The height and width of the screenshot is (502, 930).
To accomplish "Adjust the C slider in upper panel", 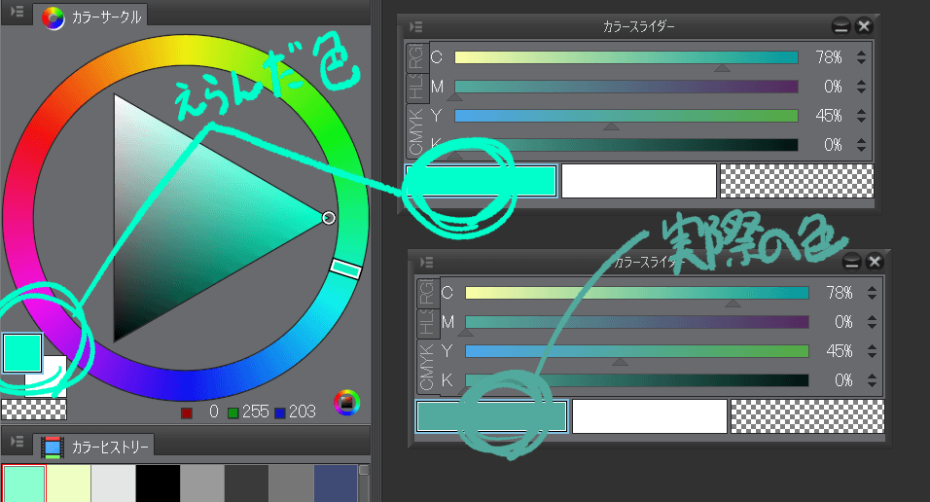I will [626, 57].
